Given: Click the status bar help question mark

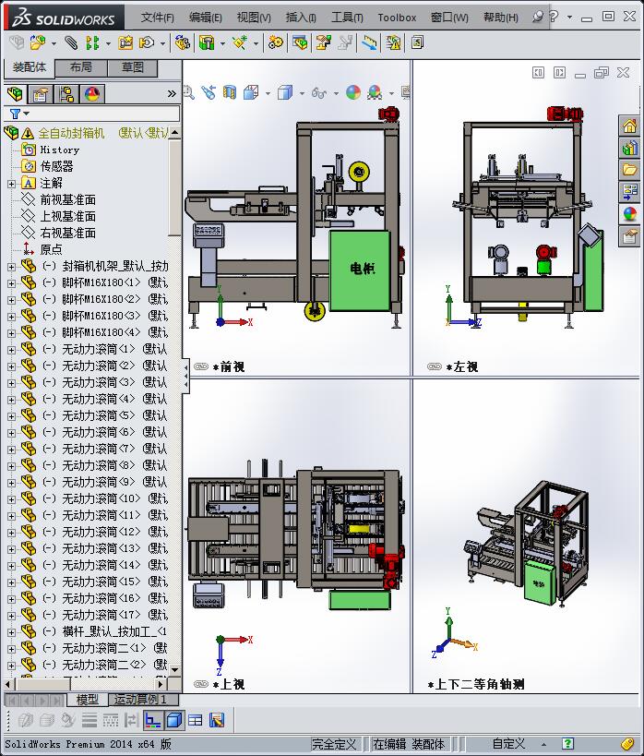Looking at the screenshot, I should point(567,743).
